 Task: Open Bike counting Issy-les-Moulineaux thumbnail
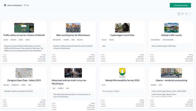pos(73,28)
